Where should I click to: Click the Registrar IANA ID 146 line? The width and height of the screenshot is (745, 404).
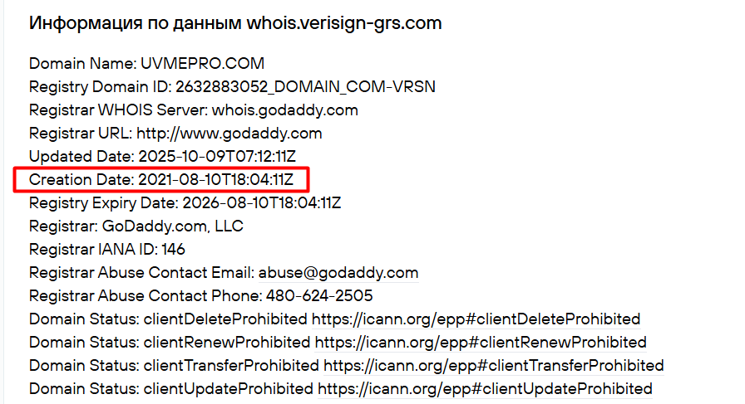point(107,250)
